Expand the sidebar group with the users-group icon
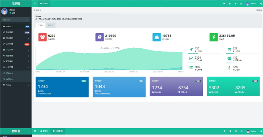263x137 pixels. [16, 38]
